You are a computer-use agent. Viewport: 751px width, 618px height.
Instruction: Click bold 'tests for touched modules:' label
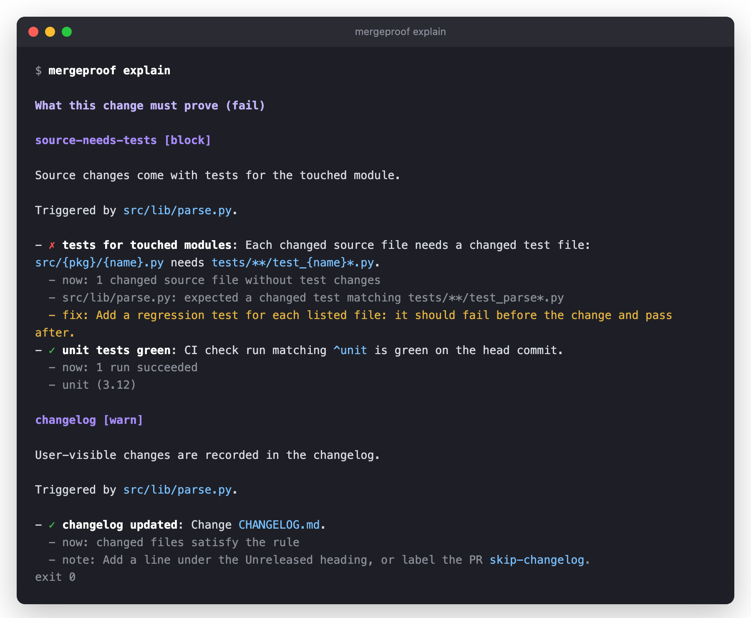[x=150, y=245]
